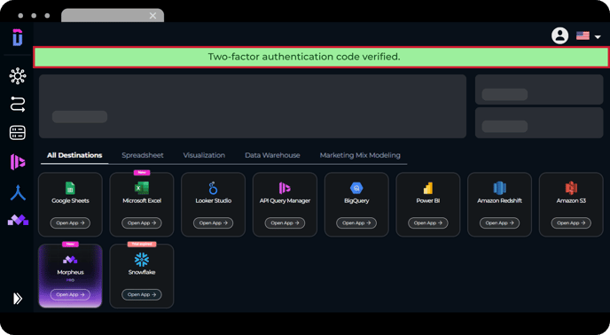Open App for BigQuery
The image size is (610, 335).
[356, 223]
